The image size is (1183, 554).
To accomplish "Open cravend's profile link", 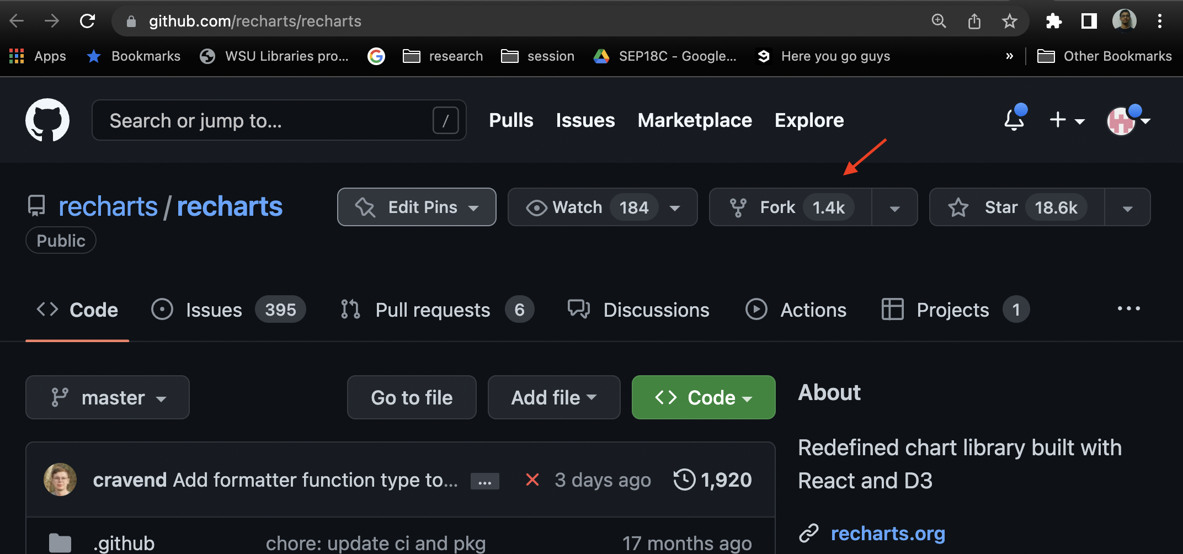I will coord(130,480).
